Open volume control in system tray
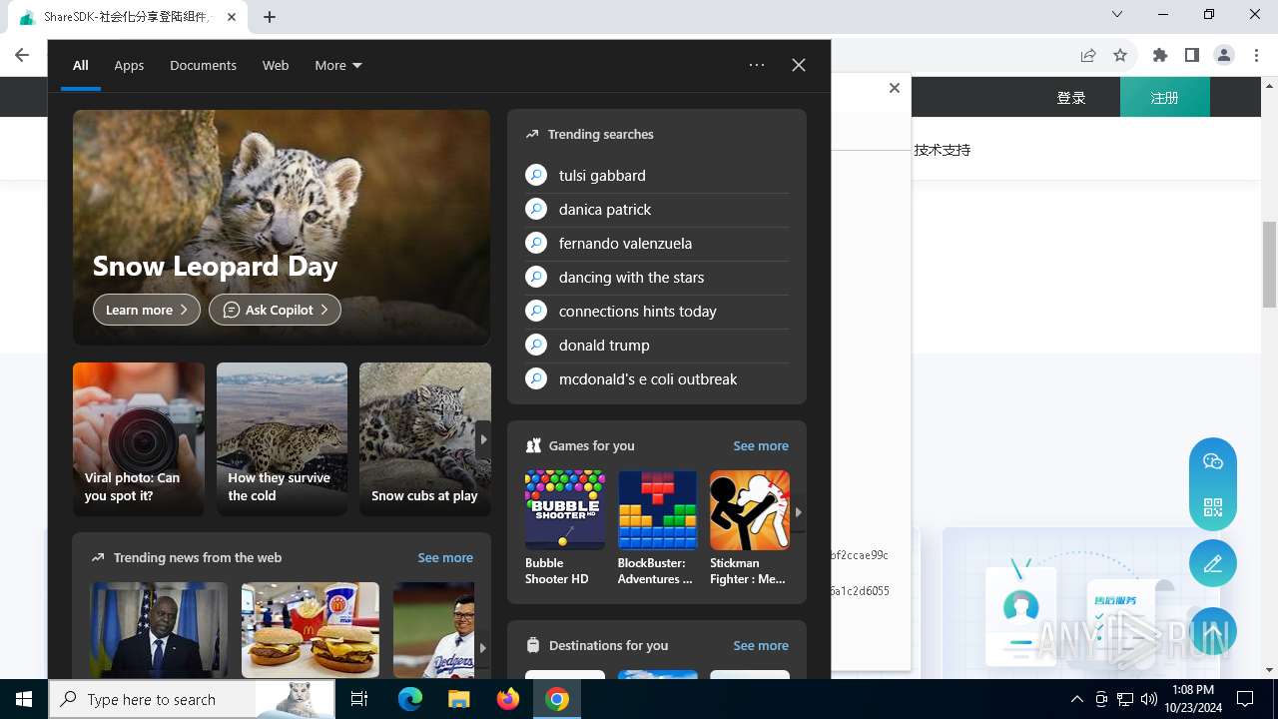The height and width of the screenshot is (719, 1278). coord(1149,699)
